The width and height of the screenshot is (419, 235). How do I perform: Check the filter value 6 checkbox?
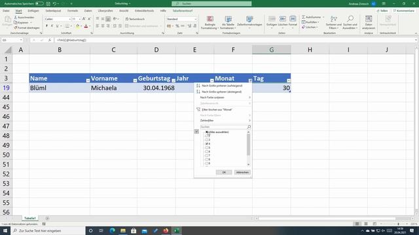(207, 151)
